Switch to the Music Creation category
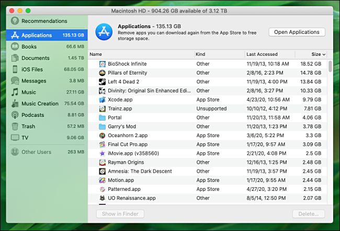This screenshot has height=231, width=340. (x=47, y=104)
